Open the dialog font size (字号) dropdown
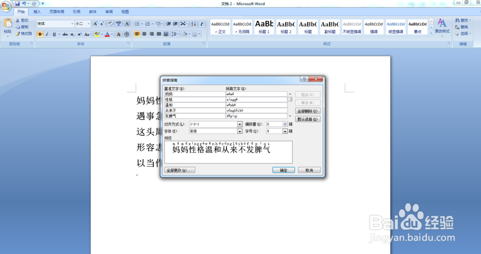481x254 pixels. [x=285, y=131]
